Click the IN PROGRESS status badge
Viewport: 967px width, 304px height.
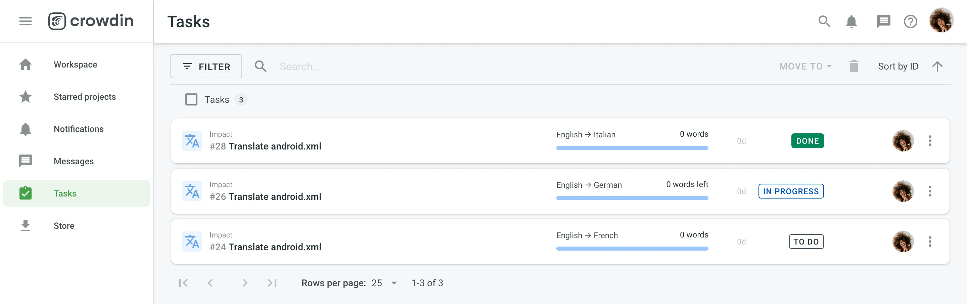(x=791, y=191)
